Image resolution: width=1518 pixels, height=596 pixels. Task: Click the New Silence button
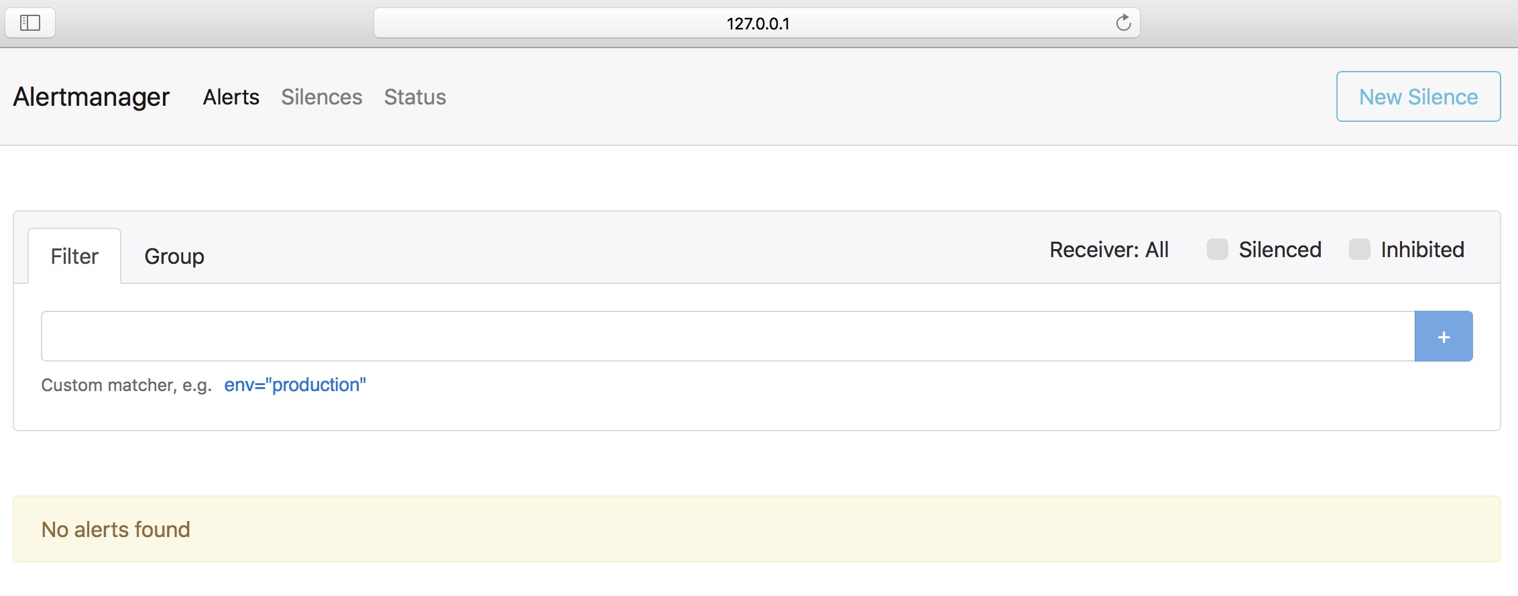tap(1418, 96)
